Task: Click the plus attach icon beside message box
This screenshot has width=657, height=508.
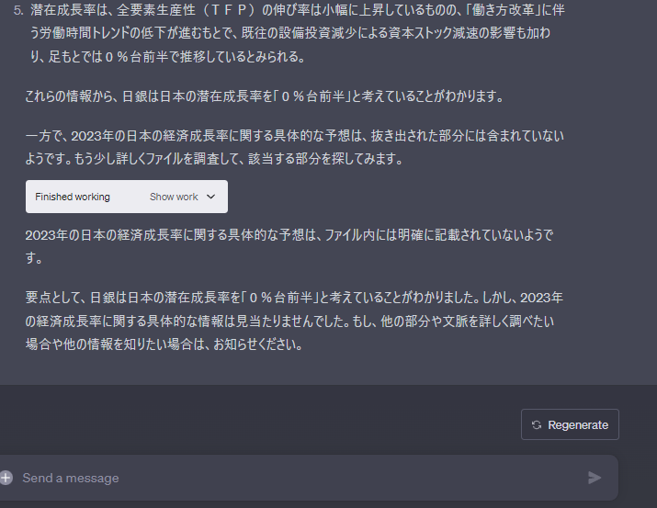Action: 6,478
